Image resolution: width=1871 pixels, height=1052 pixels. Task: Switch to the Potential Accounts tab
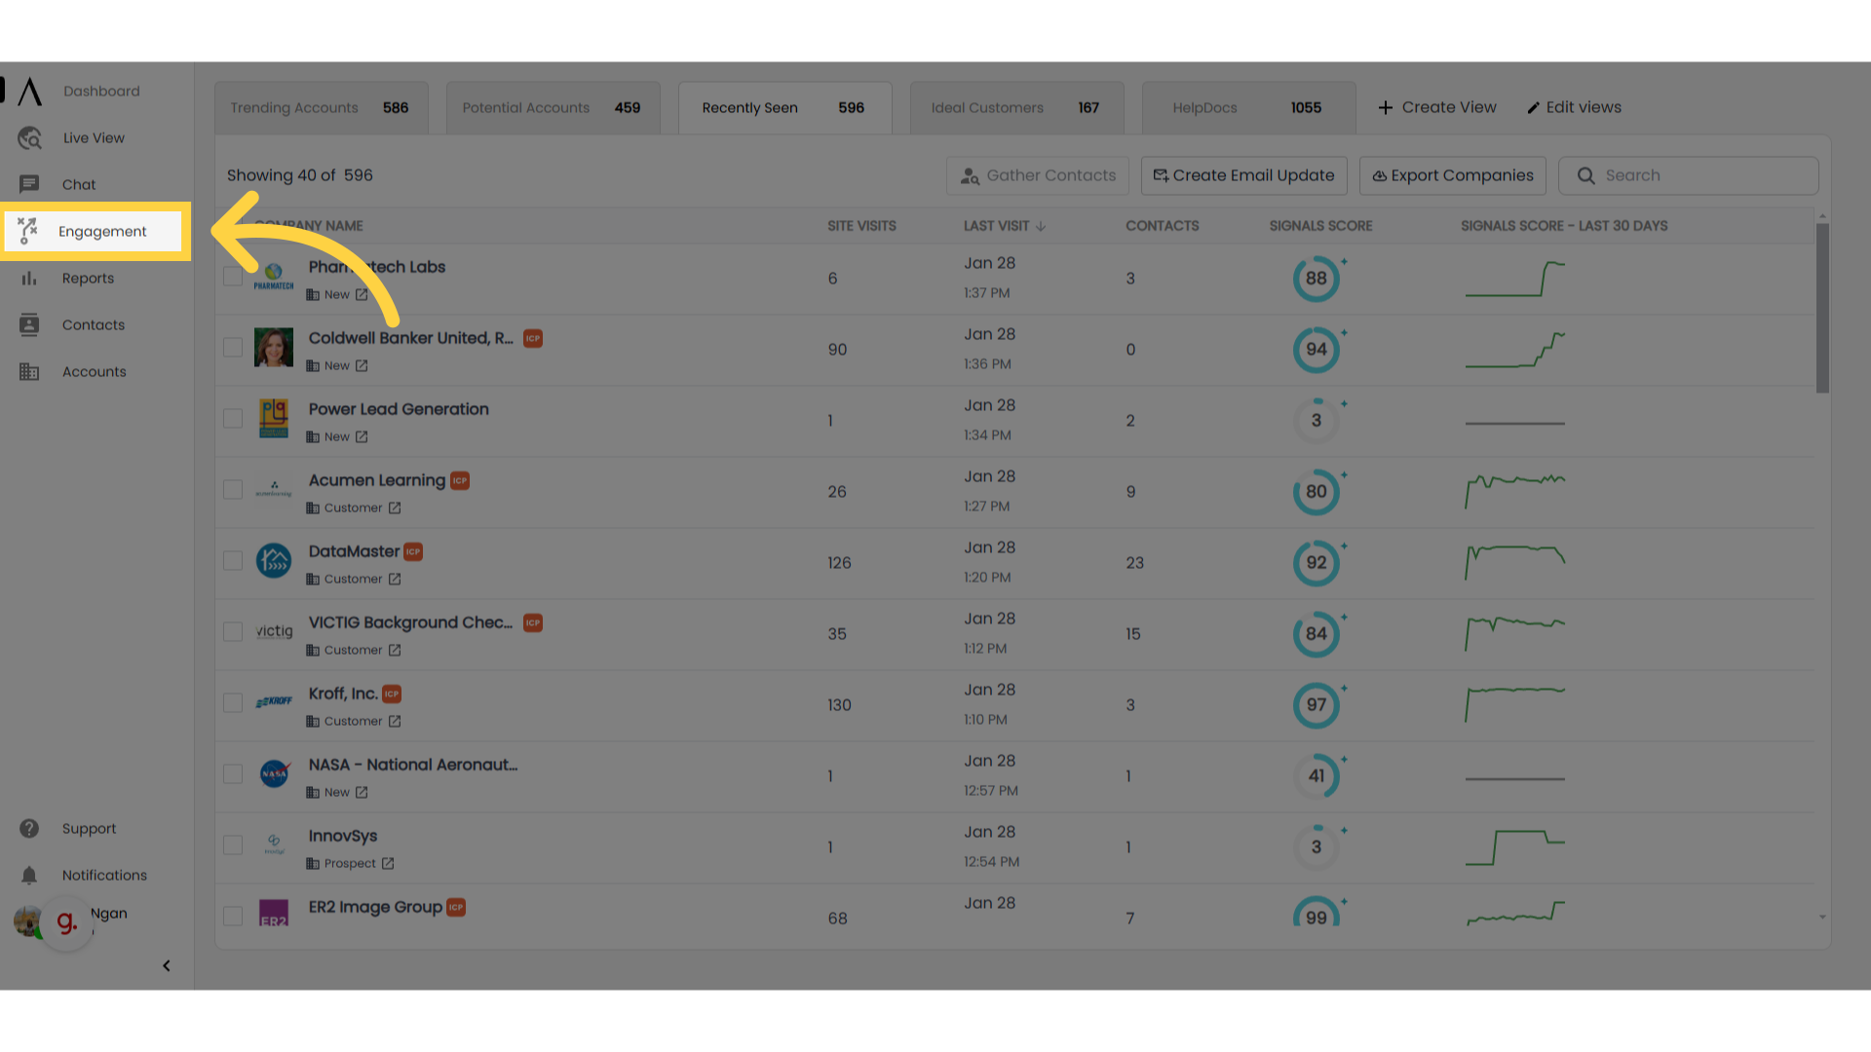(553, 108)
